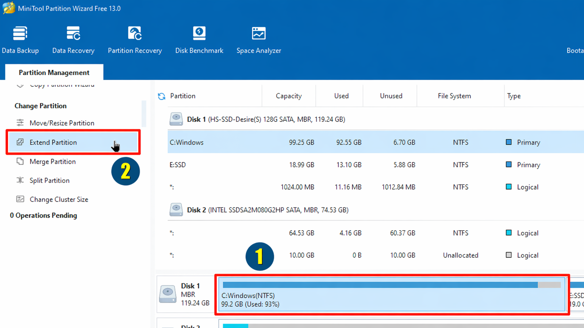This screenshot has height=328, width=584.
Task: Sort by the Partition column header
Action: 182,96
